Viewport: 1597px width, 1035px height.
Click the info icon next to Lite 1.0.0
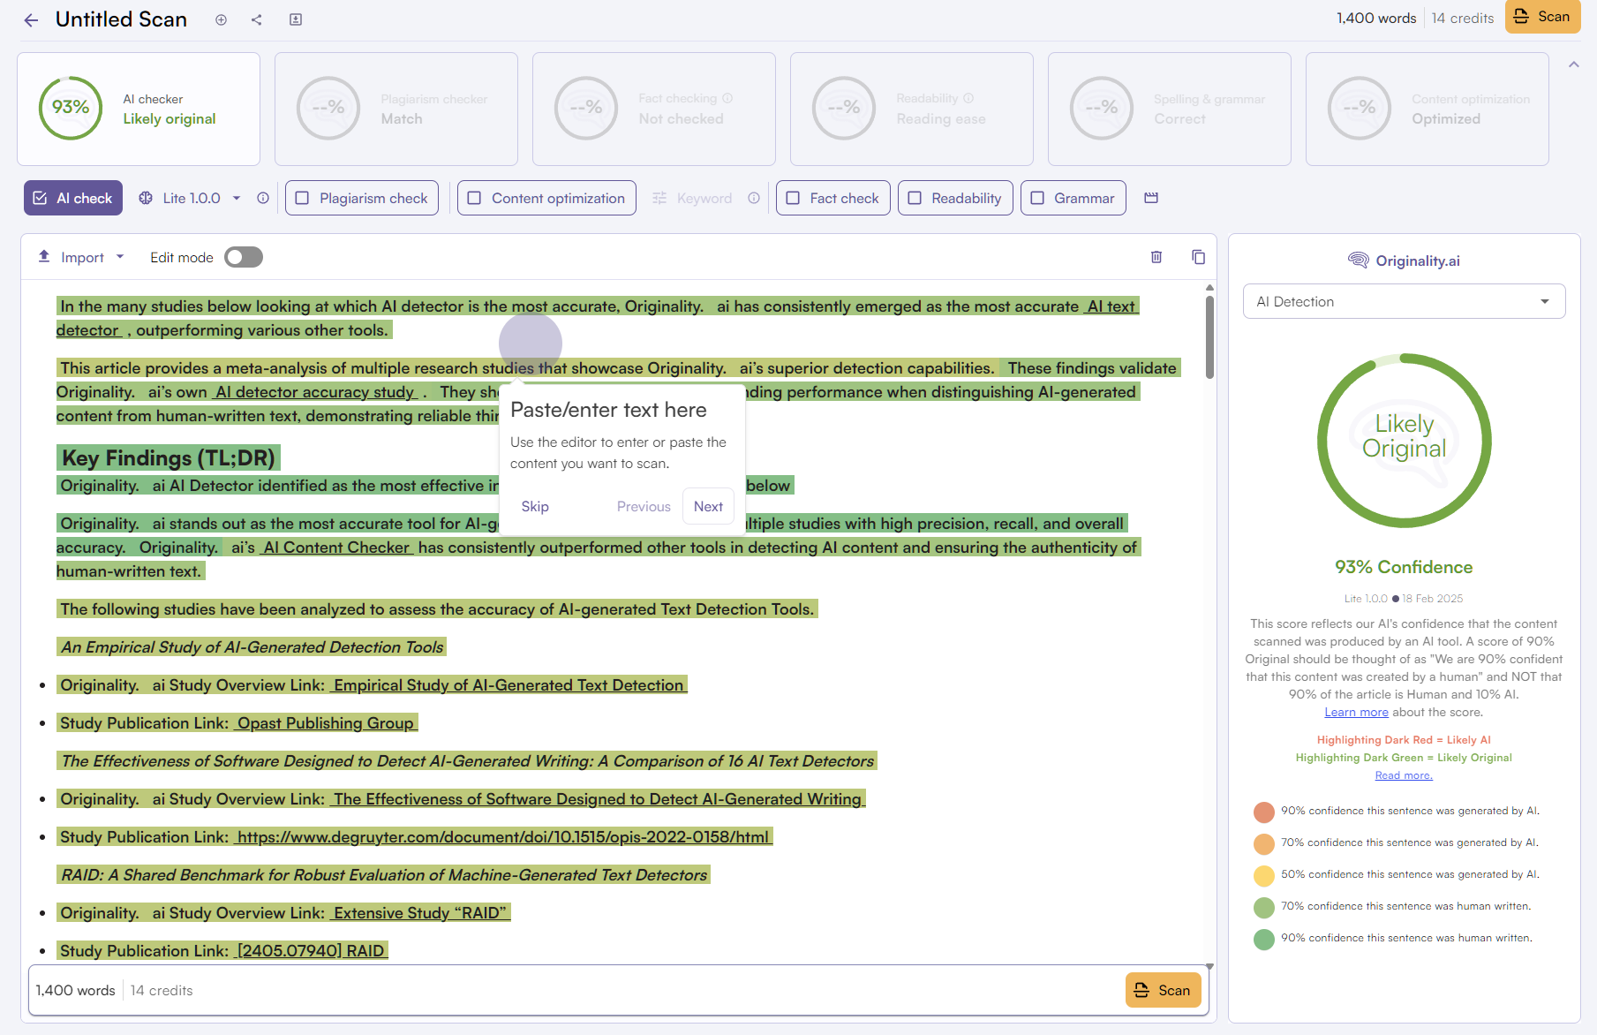click(x=263, y=198)
